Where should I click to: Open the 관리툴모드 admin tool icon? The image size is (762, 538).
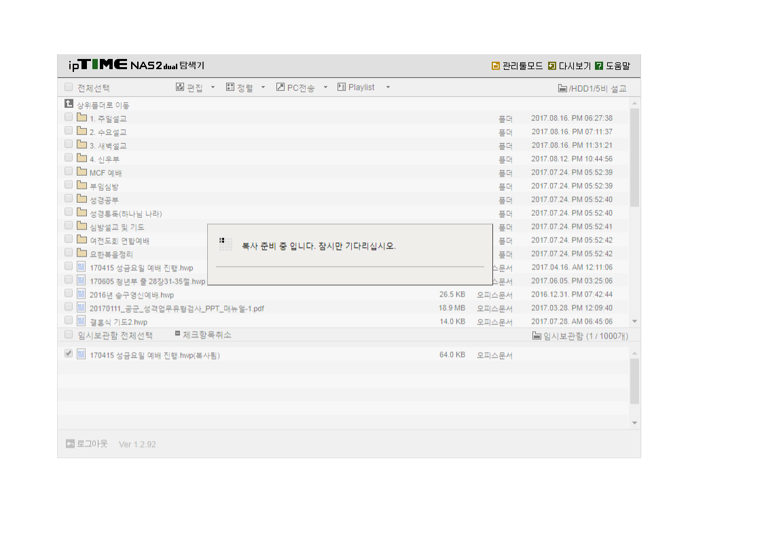click(x=495, y=66)
